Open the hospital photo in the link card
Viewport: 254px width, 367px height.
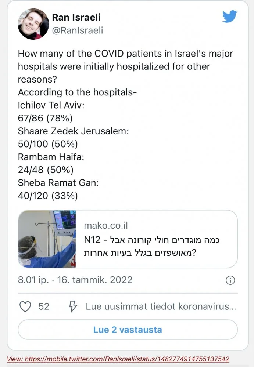[x=47, y=239]
